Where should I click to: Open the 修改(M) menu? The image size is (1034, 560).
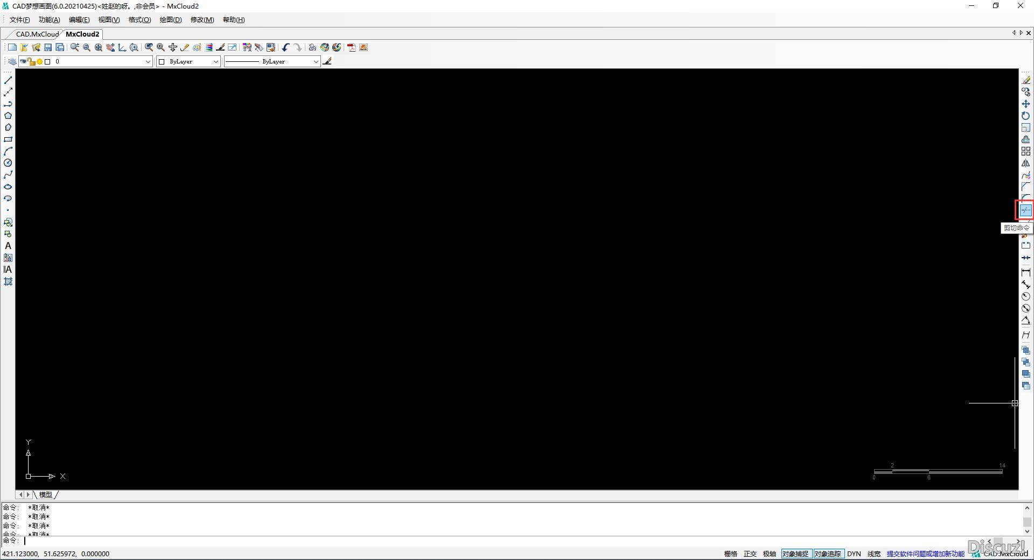(x=202, y=20)
